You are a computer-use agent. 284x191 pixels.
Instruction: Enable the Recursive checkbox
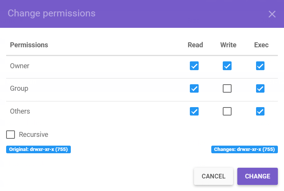coord(11,135)
